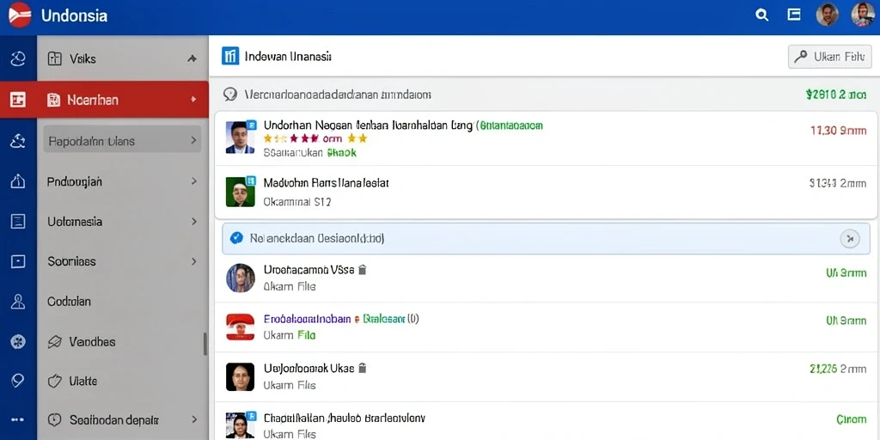
Task: Open the Undorhan Nagsan list entry
Action: [546, 138]
